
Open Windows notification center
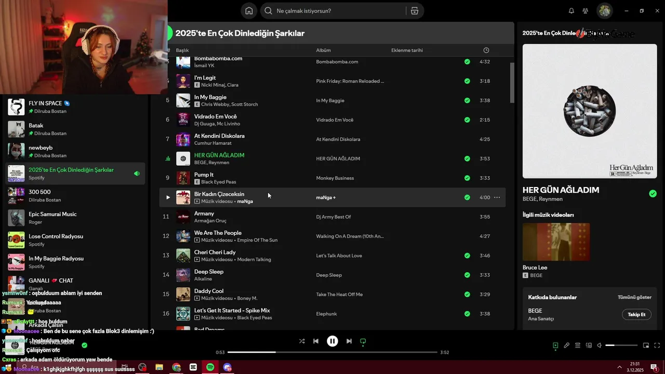click(654, 367)
